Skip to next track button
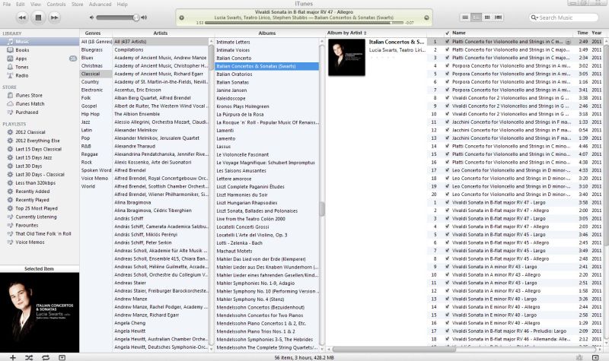The image size is (609, 361). point(54,17)
